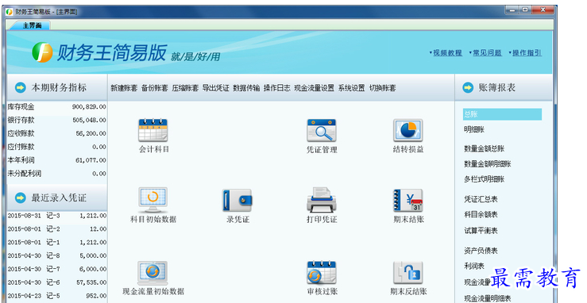The image size is (587, 303).
Task: Select voucher 2015-08-31 记-3
Action: tap(57, 216)
